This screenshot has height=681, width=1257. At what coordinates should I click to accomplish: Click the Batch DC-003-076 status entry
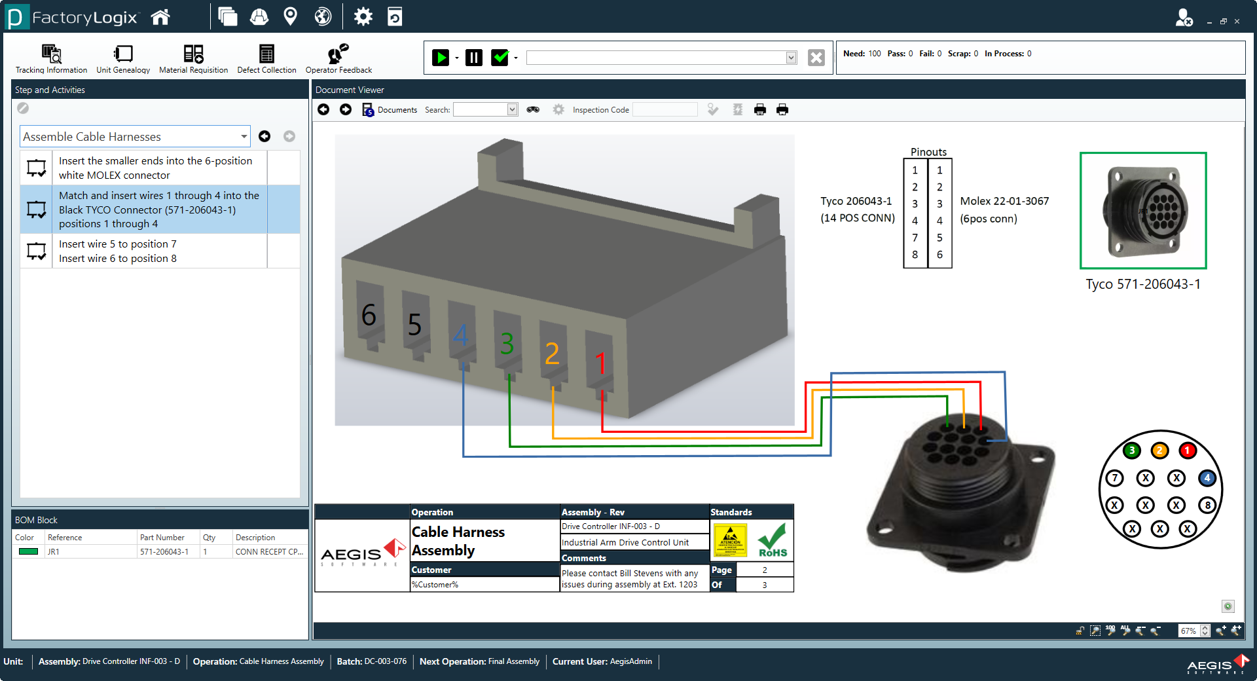(x=371, y=661)
